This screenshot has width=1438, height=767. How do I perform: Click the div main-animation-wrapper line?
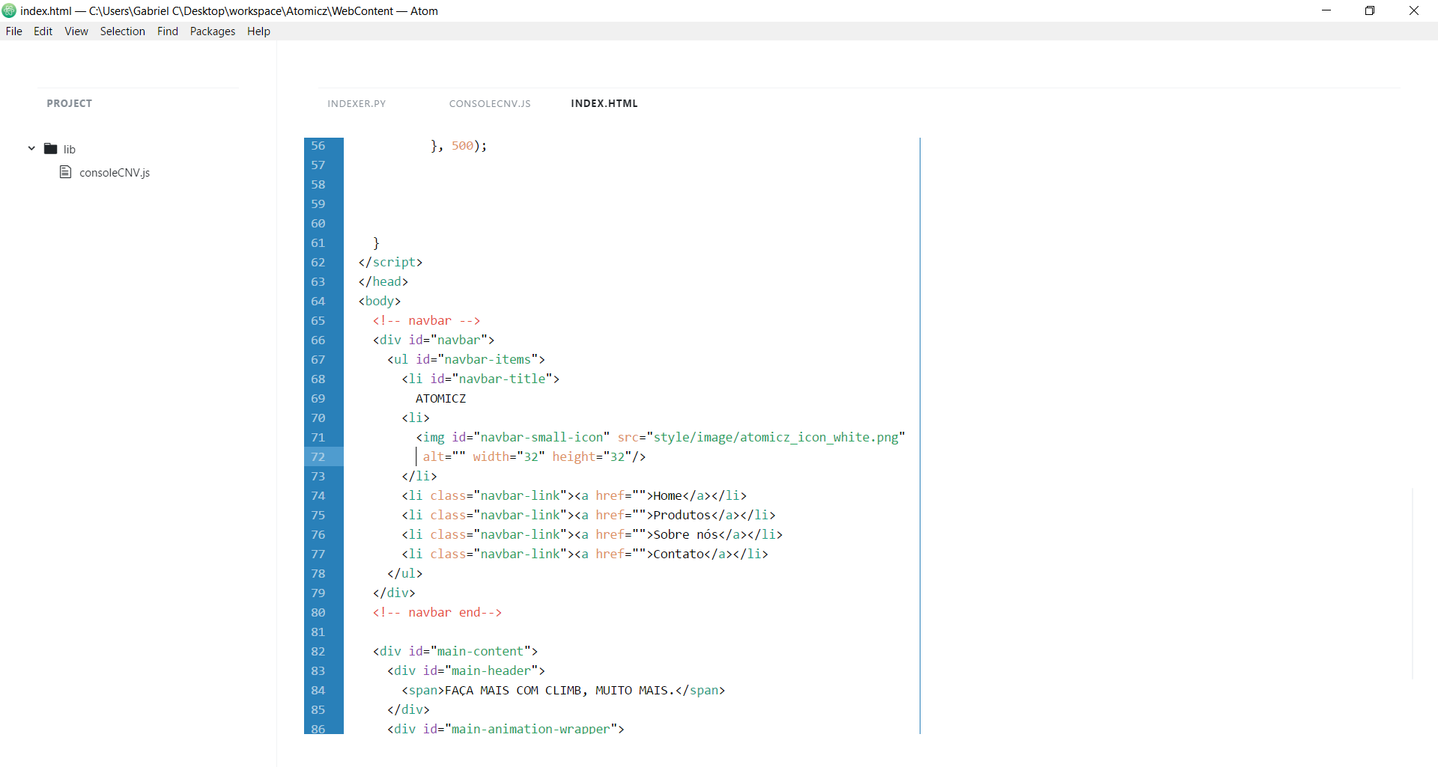(506, 728)
